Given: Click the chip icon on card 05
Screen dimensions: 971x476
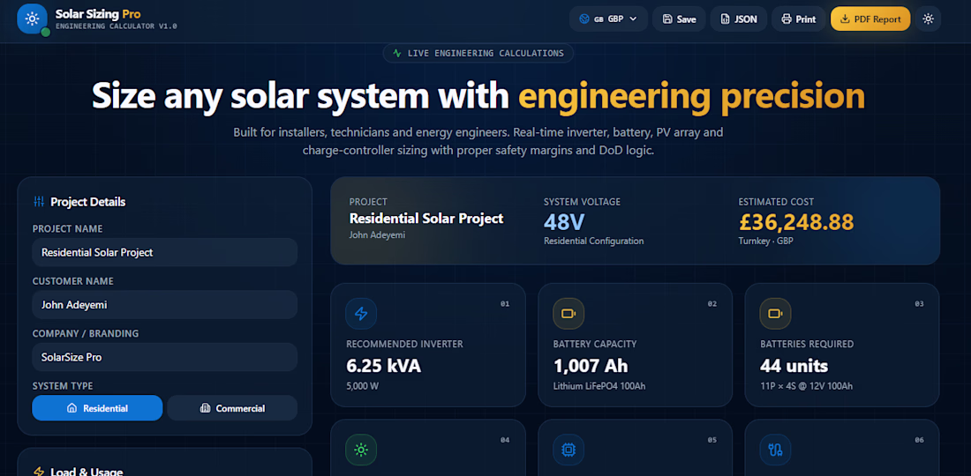Looking at the screenshot, I should coord(568,450).
